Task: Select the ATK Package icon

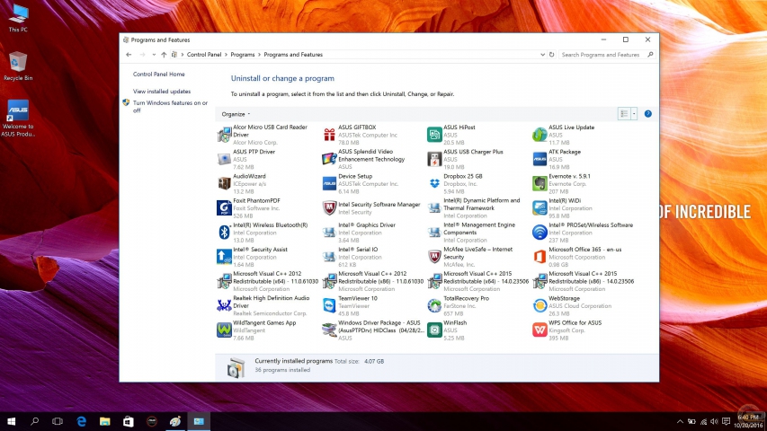Action: 540,159
